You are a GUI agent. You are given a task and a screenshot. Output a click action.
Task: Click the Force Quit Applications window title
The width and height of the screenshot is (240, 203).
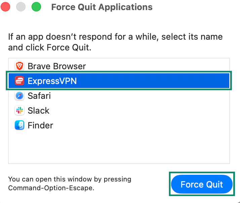pyautogui.click(x=102, y=7)
